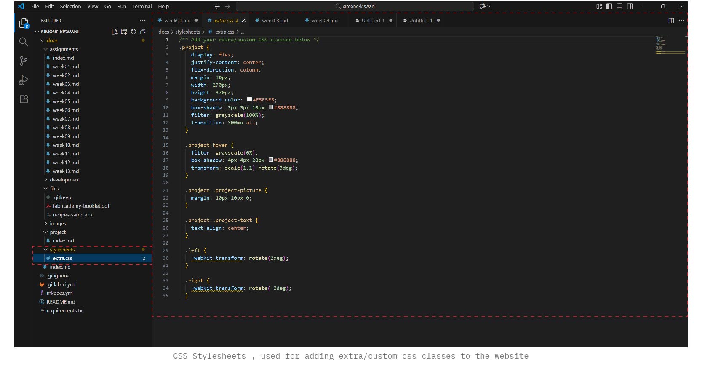
Task: Collapse all folders in Explorer
Action: (x=143, y=32)
